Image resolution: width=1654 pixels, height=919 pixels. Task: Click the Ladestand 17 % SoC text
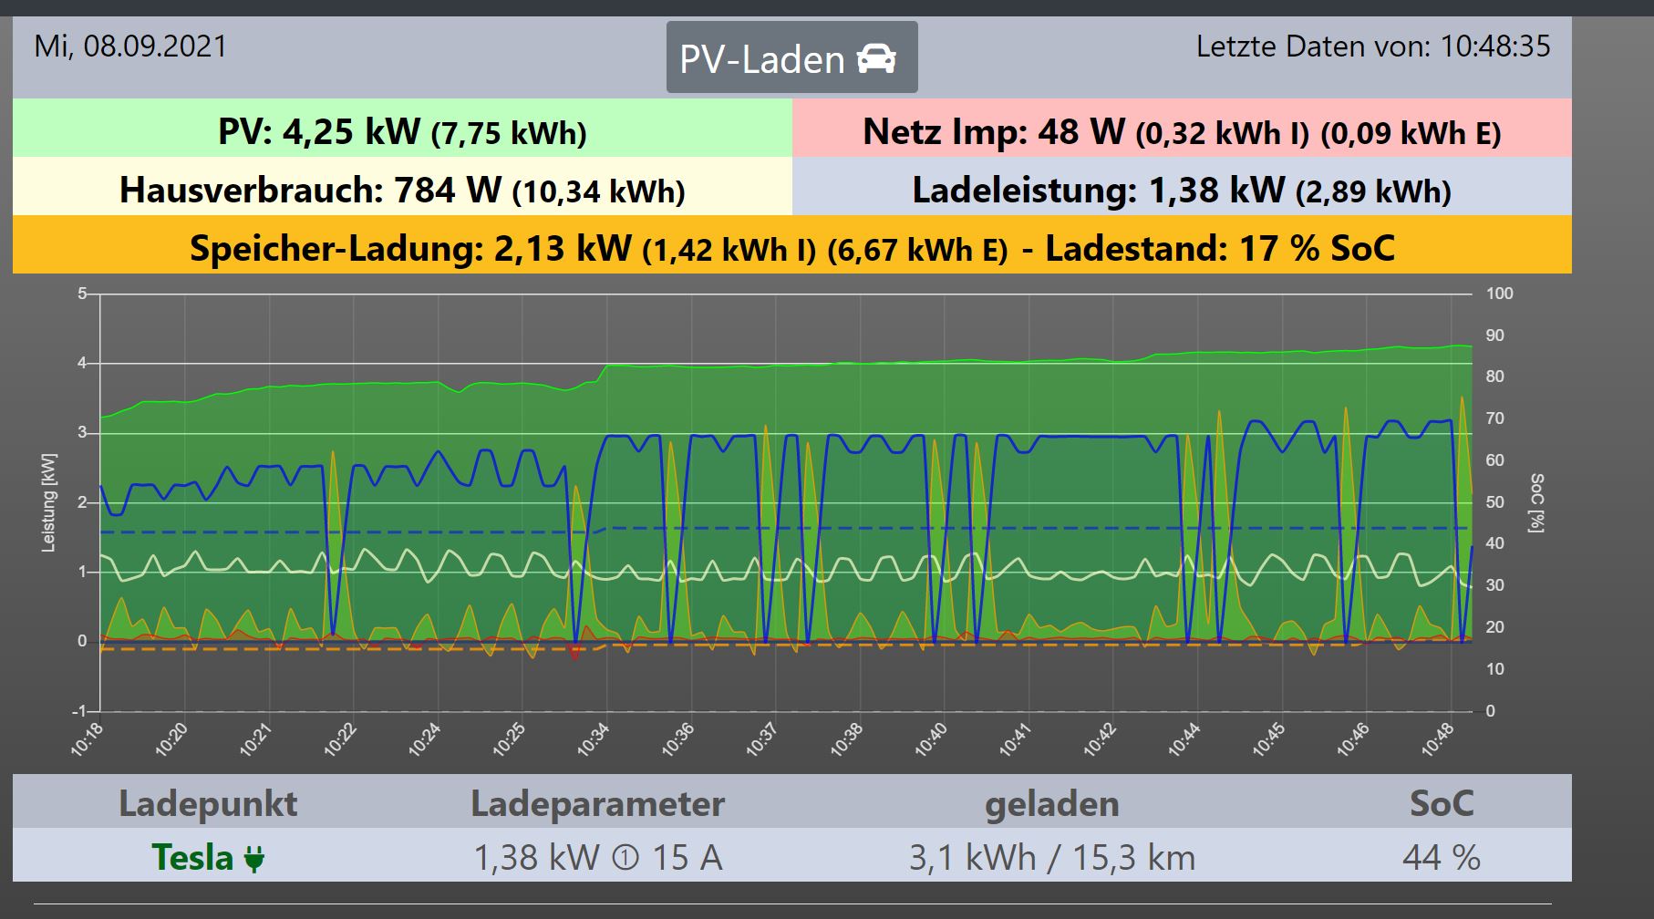tap(1219, 248)
